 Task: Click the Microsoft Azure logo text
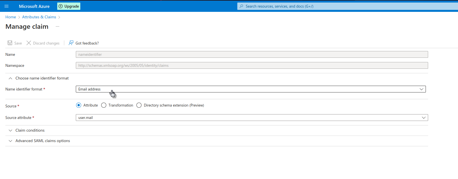[34, 6]
